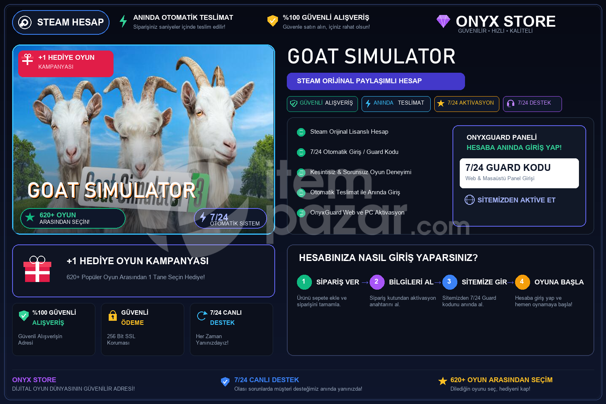Click STEAM ORİJİNAL PAYLAŞIMLI HESAP banner
The height and width of the screenshot is (404, 606).
376,81
